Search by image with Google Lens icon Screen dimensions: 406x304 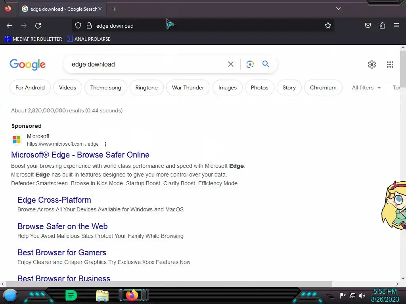tap(250, 64)
